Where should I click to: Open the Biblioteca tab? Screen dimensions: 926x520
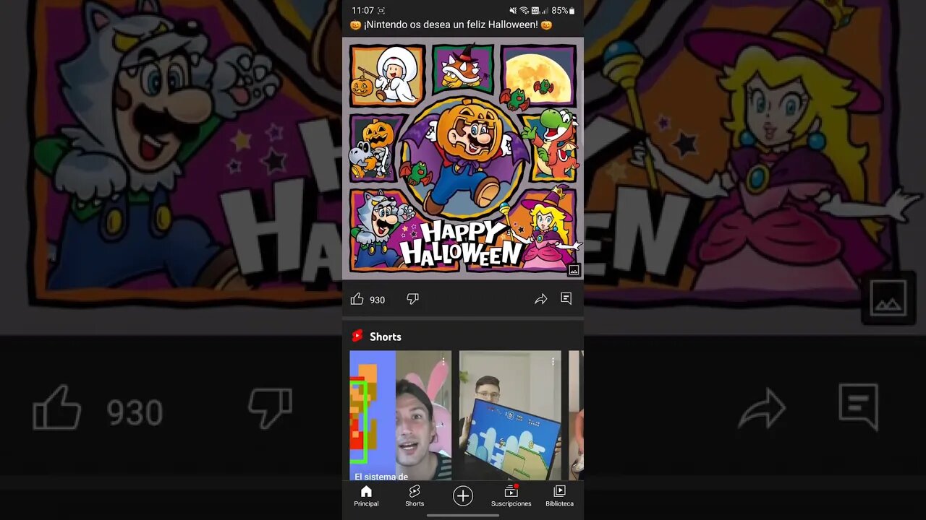[x=559, y=496]
